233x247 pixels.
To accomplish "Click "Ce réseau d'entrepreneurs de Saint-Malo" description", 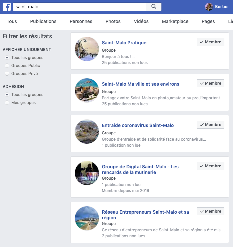I will click(x=163, y=230).
